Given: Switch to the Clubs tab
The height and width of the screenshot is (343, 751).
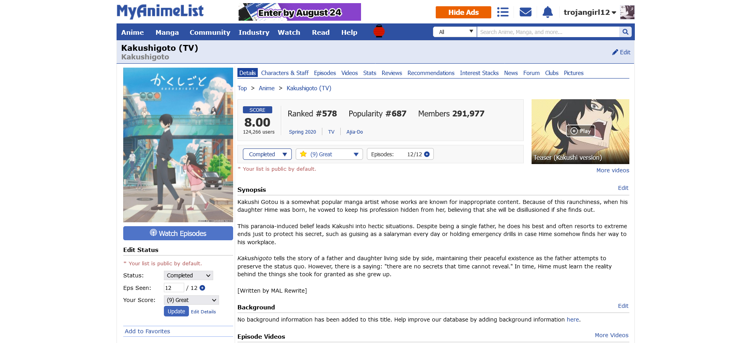Looking at the screenshot, I should (552, 73).
